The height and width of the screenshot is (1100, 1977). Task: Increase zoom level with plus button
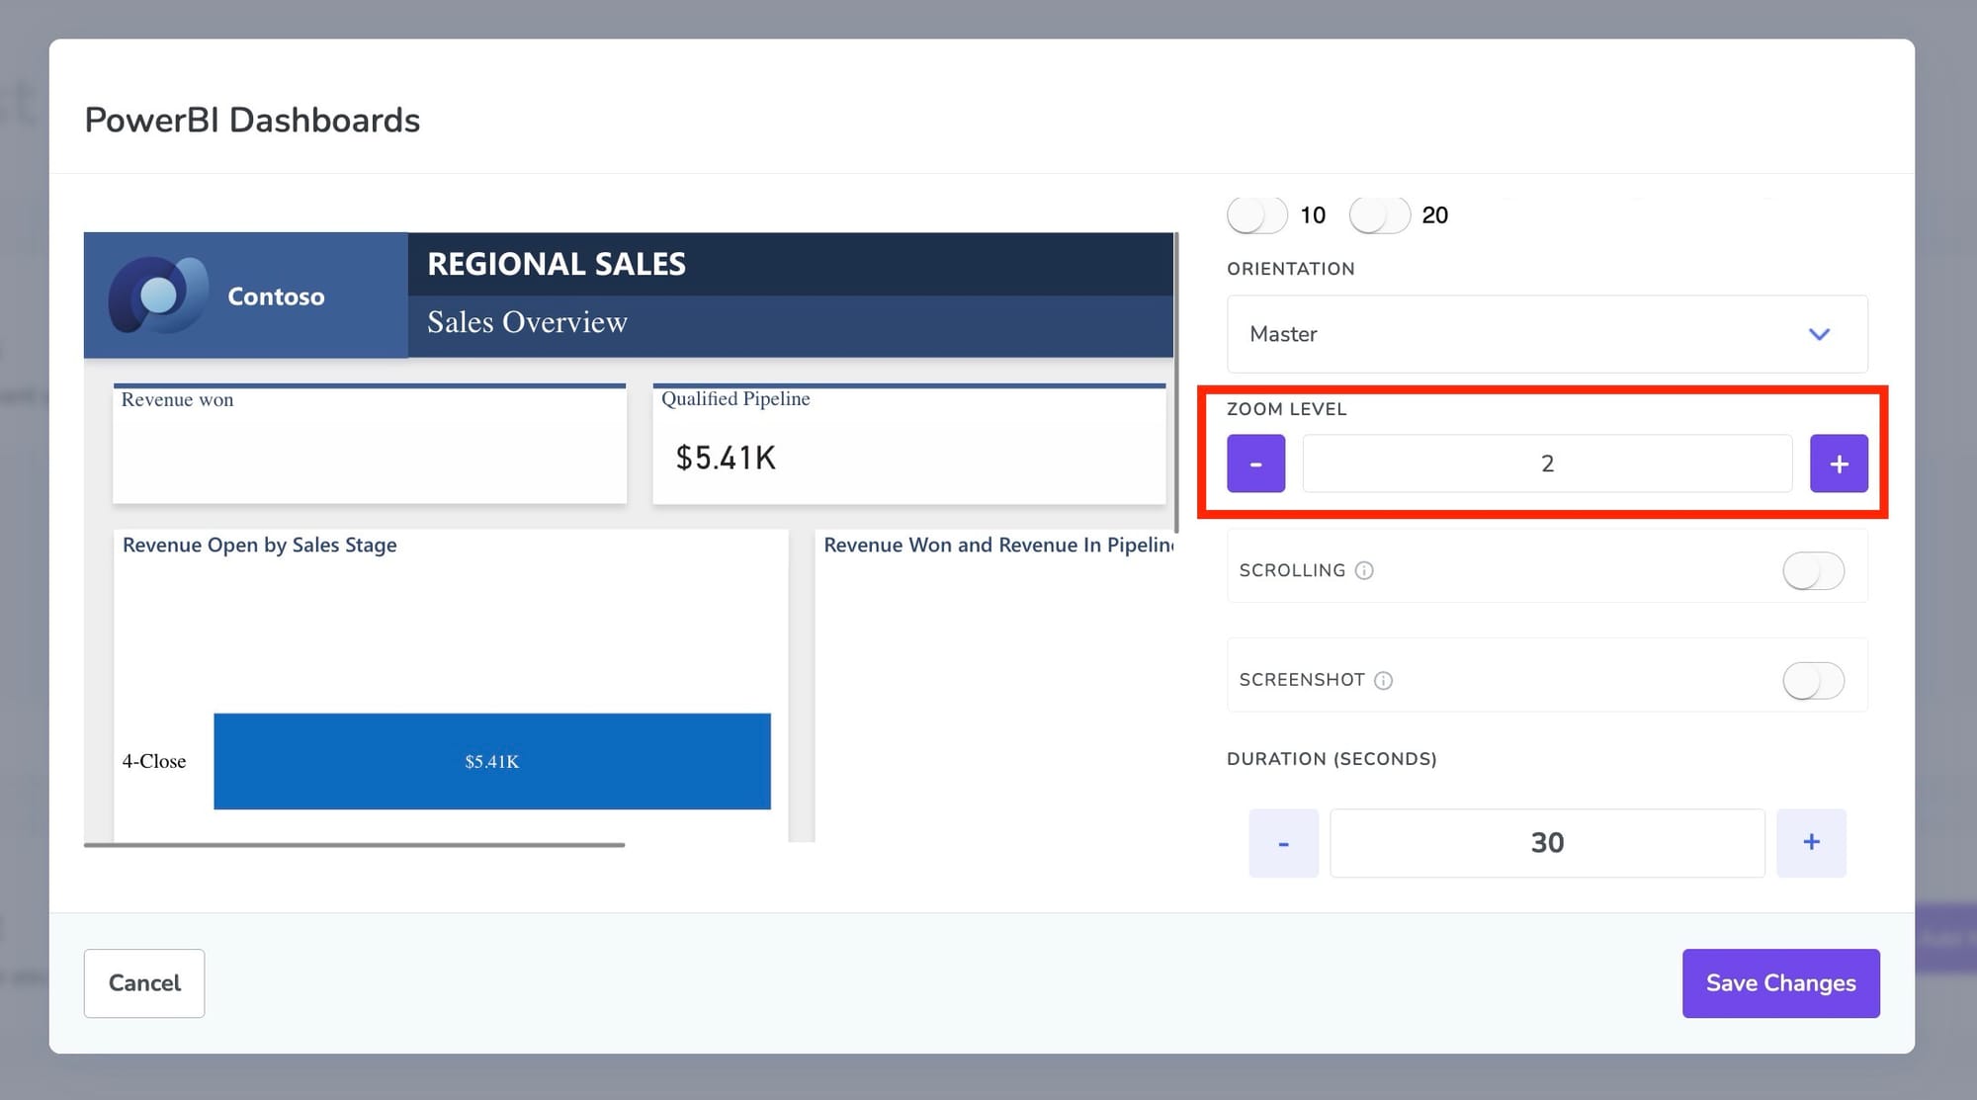[x=1839, y=464]
